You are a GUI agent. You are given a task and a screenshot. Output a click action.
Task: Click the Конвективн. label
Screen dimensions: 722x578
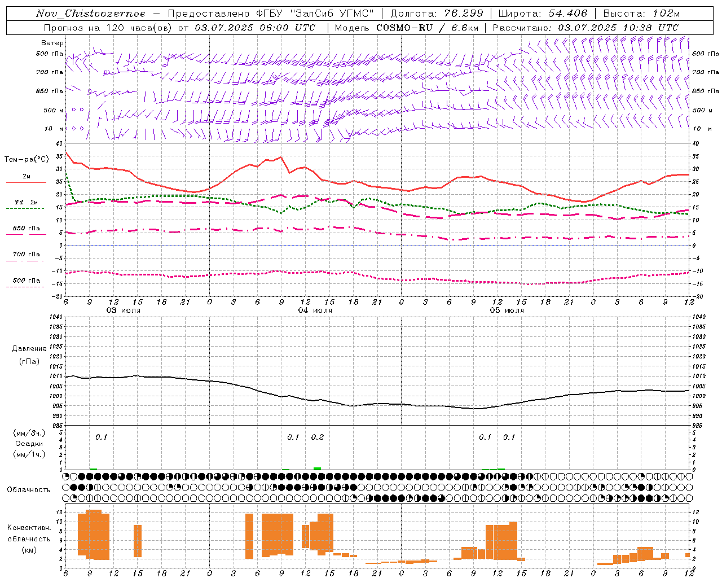point(29,527)
